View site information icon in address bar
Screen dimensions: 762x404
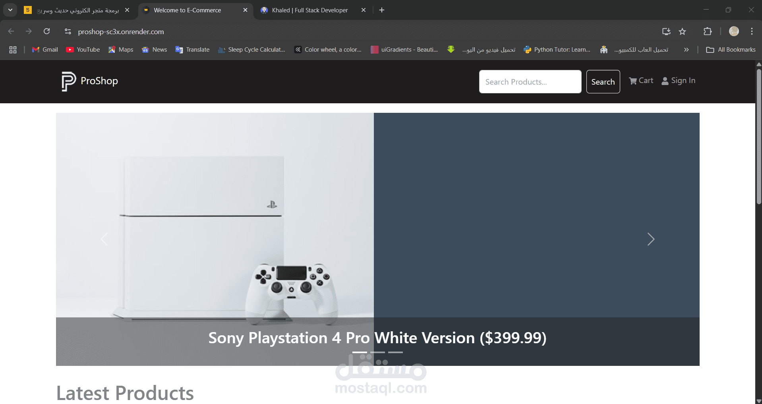(68, 31)
